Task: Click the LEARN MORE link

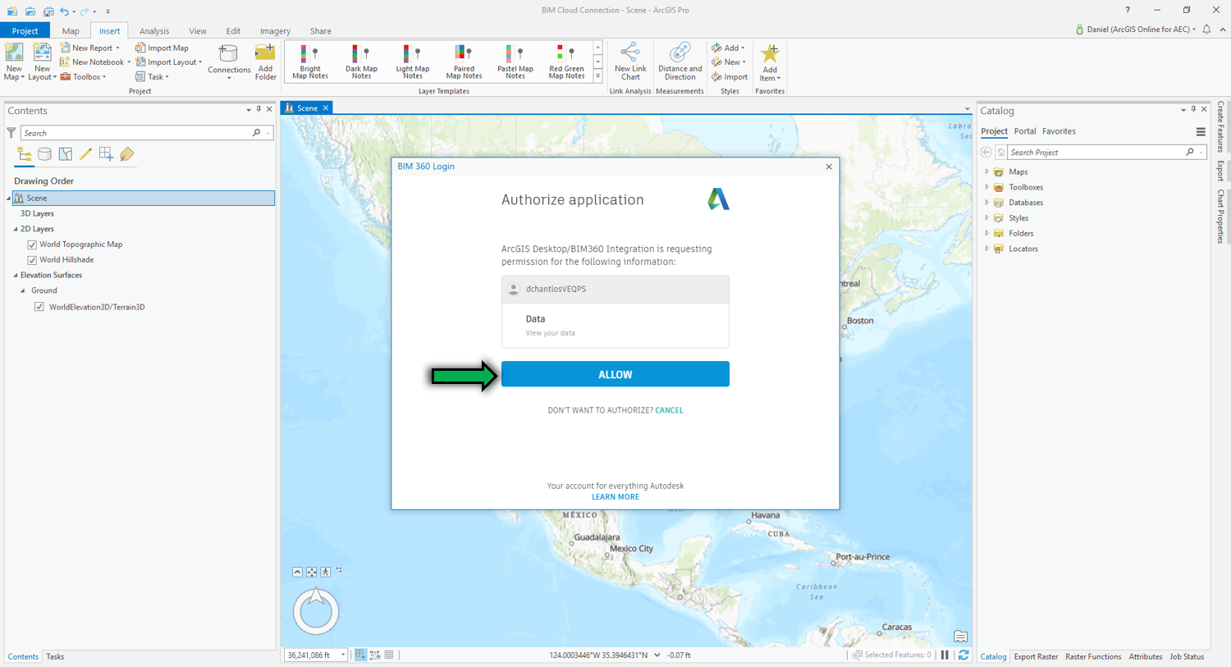Action: [615, 497]
